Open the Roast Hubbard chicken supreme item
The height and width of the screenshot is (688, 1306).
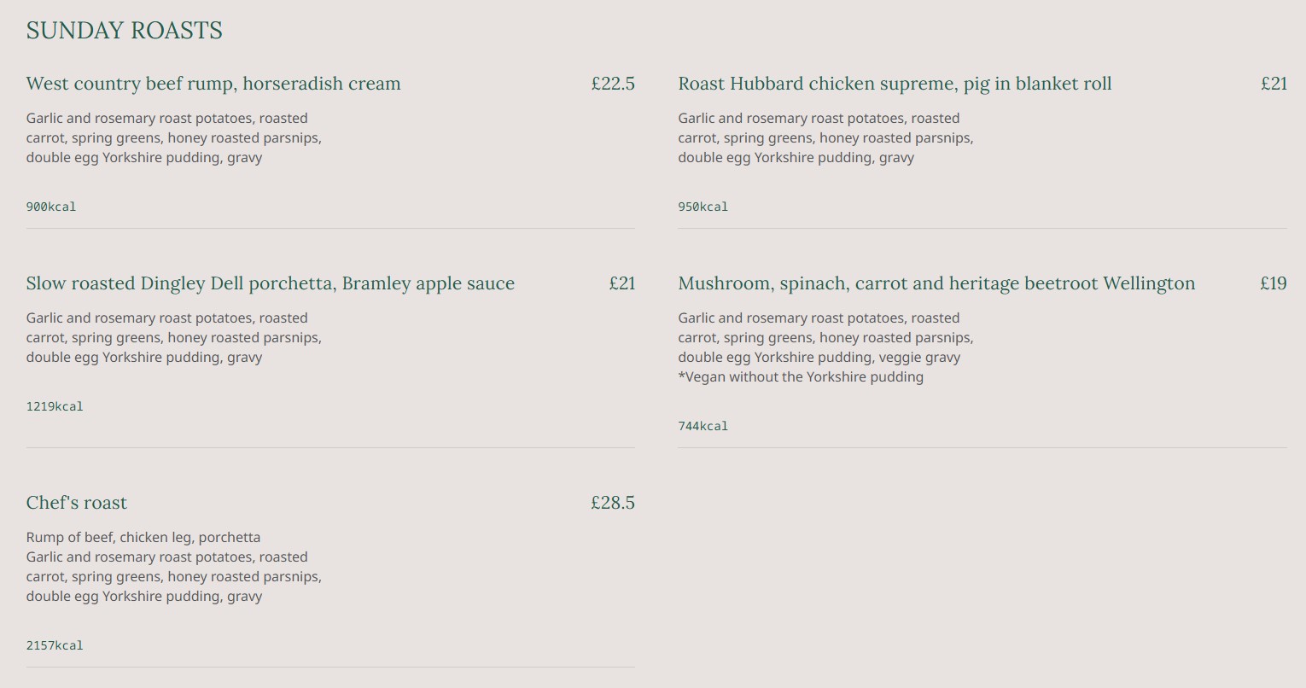pyautogui.click(x=895, y=84)
